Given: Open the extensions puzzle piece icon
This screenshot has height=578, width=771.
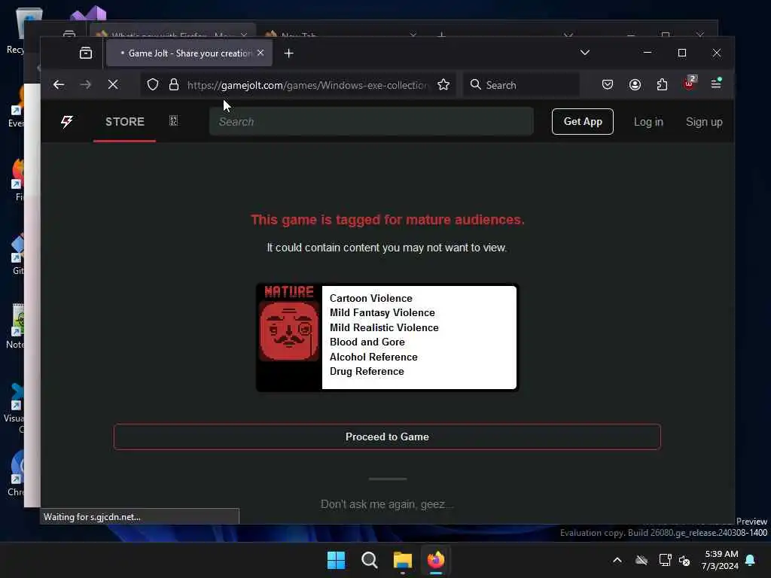Looking at the screenshot, I should tap(662, 85).
